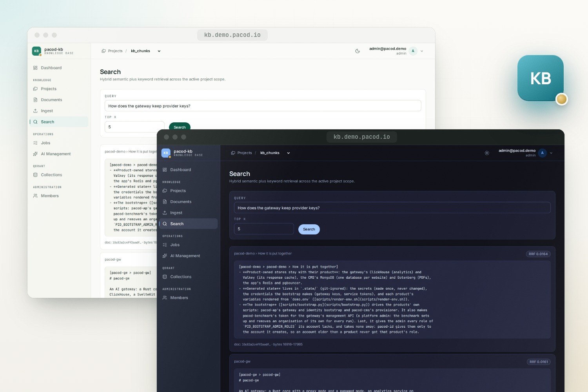Open Dashboard in the dark window sidebar

(188, 170)
